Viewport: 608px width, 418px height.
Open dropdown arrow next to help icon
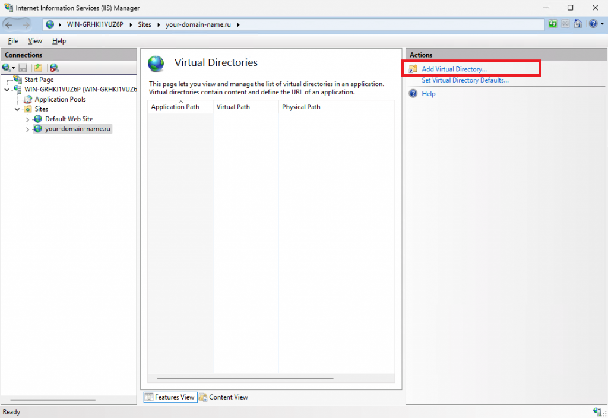point(602,24)
